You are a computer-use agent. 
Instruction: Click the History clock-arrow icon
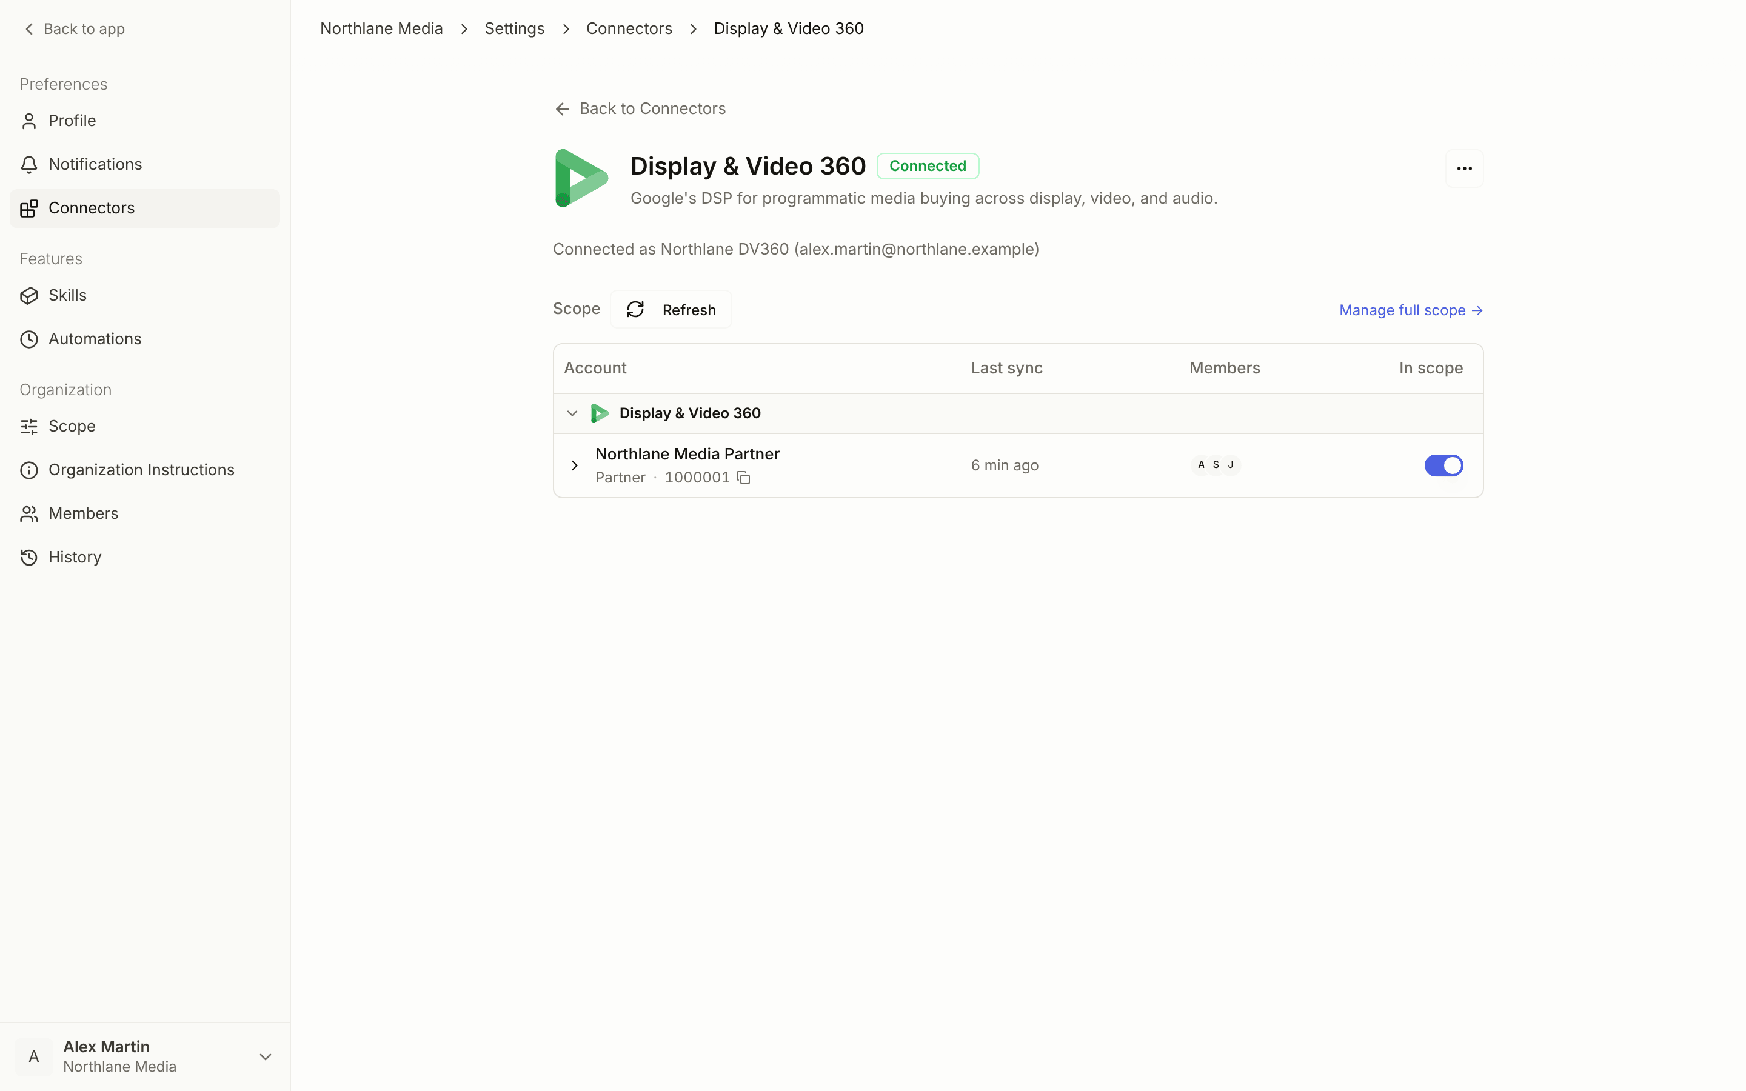pyautogui.click(x=29, y=558)
